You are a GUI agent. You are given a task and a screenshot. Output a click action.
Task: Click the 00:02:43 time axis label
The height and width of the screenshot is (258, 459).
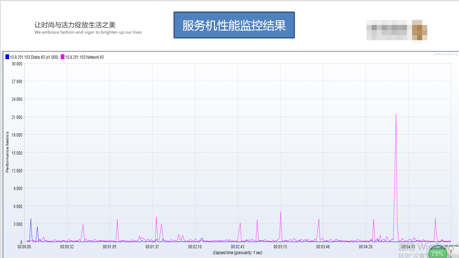point(238,247)
